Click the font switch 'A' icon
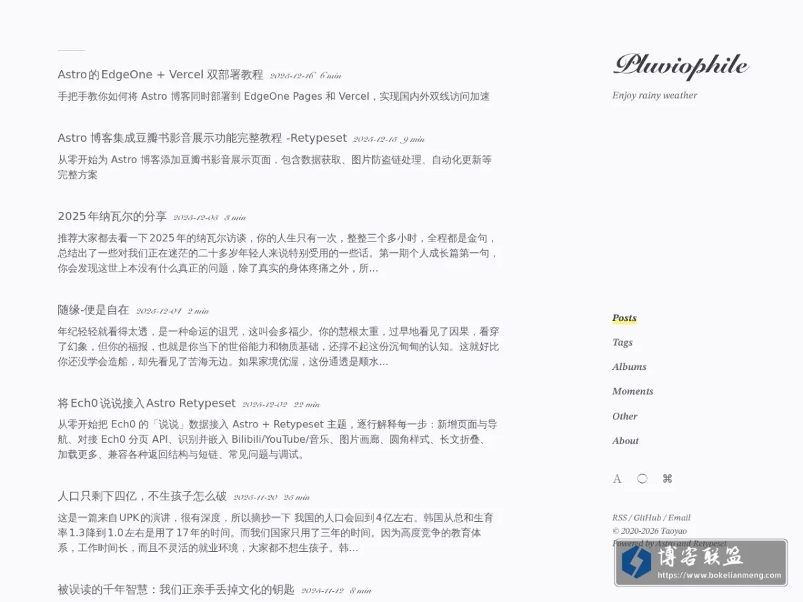The height and width of the screenshot is (602, 803). click(617, 479)
